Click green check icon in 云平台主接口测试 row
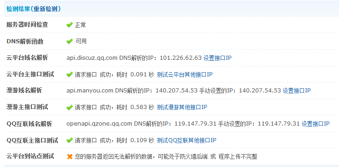This screenshot has height=167, width=339. 70,75
